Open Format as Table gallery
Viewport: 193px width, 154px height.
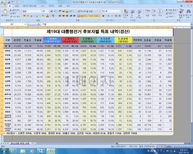click(132, 13)
